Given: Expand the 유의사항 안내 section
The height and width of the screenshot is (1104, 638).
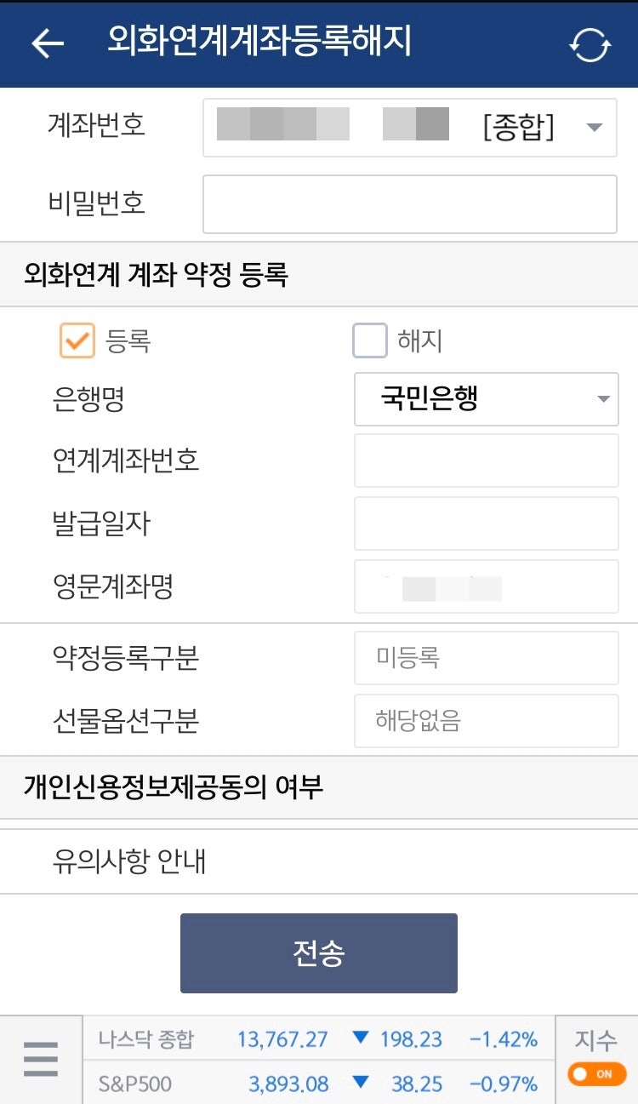Looking at the screenshot, I should (x=128, y=861).
